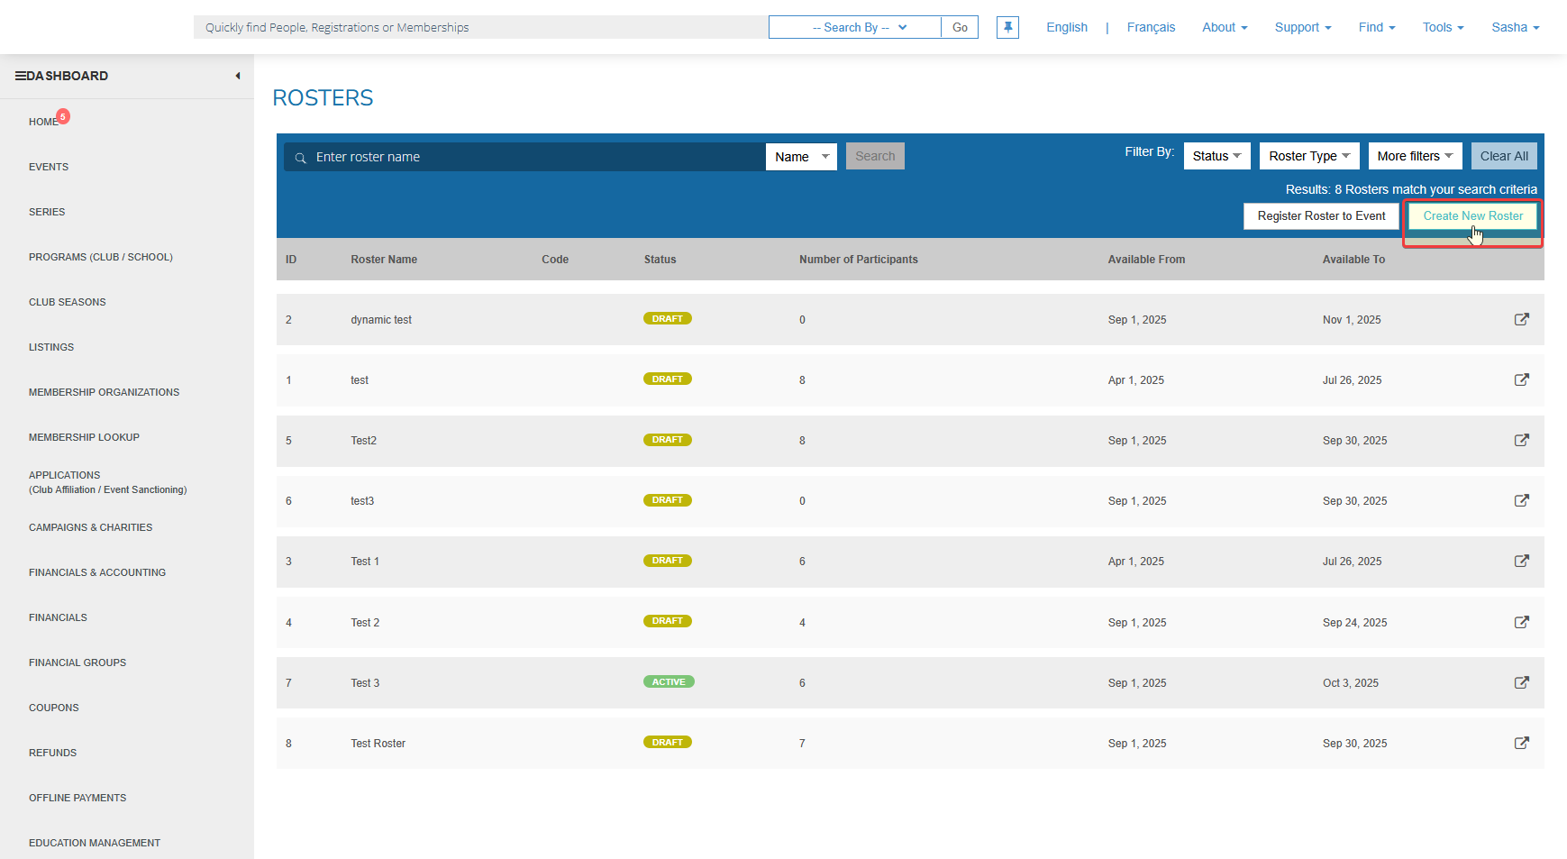
Task: Open the More filters dropdown
Action: [1414, 156]
